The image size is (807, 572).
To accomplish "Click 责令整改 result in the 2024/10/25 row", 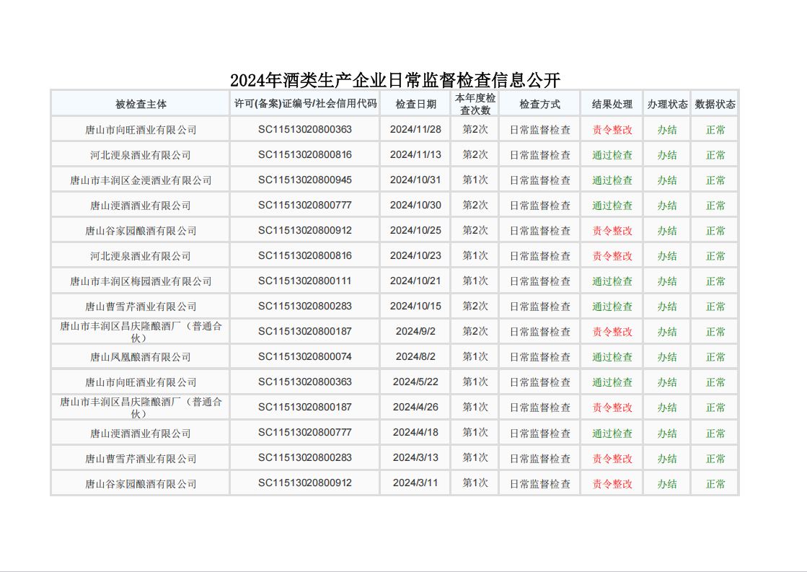I will (612, 231).
